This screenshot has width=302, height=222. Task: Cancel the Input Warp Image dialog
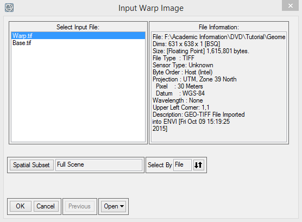pos(46,206)
